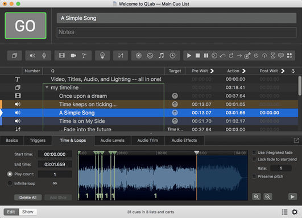Toggle Preserve pitch checkbox
The height and width of the screenshot is (218, 302).
coord(254,176)
